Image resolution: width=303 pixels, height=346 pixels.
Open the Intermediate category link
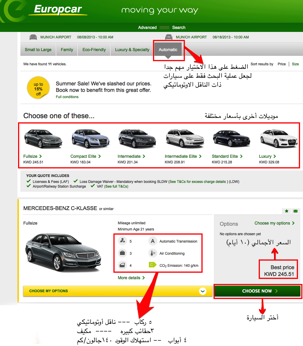131,156
